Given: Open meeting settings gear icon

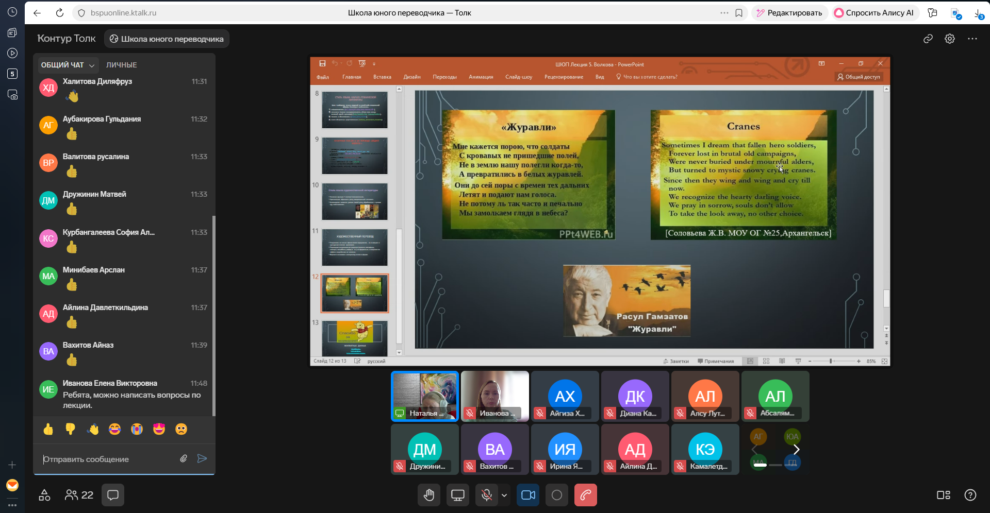Looking at the screenshot, I should tap(949, 39).
